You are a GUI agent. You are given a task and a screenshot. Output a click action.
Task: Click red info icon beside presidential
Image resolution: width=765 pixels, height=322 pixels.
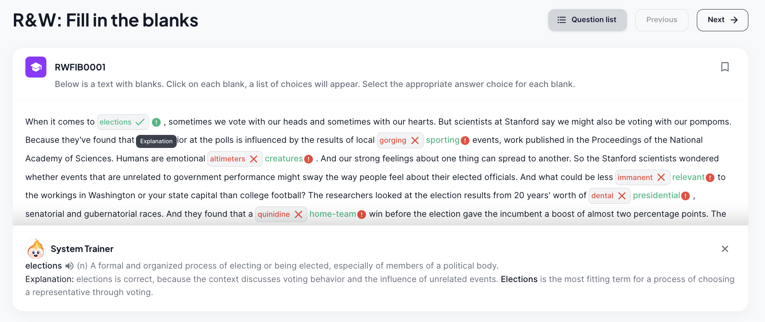click(685, 196)
